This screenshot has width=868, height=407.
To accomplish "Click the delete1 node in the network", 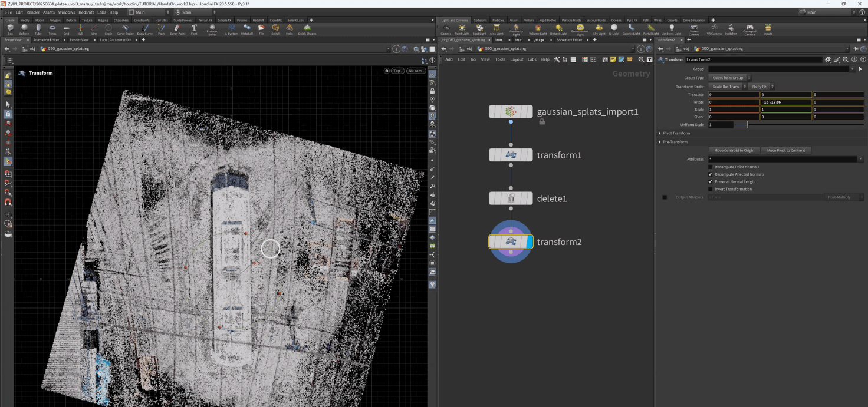I will point(511,198).
